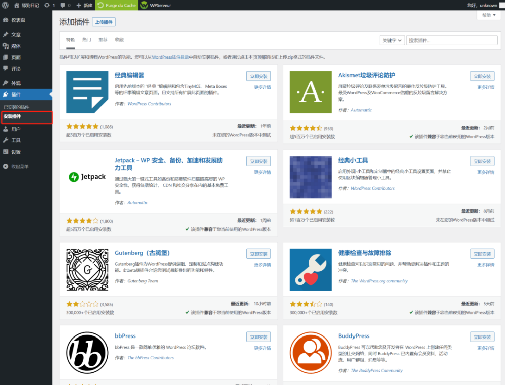Image resolution: width=505 pixels, height=385 pixels.
Task: Open the BuddyPress title link
Action: (353, 336)
